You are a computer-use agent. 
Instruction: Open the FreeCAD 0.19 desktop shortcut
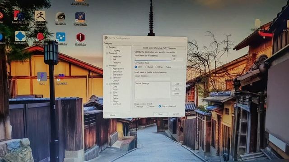tap(19, 17)
